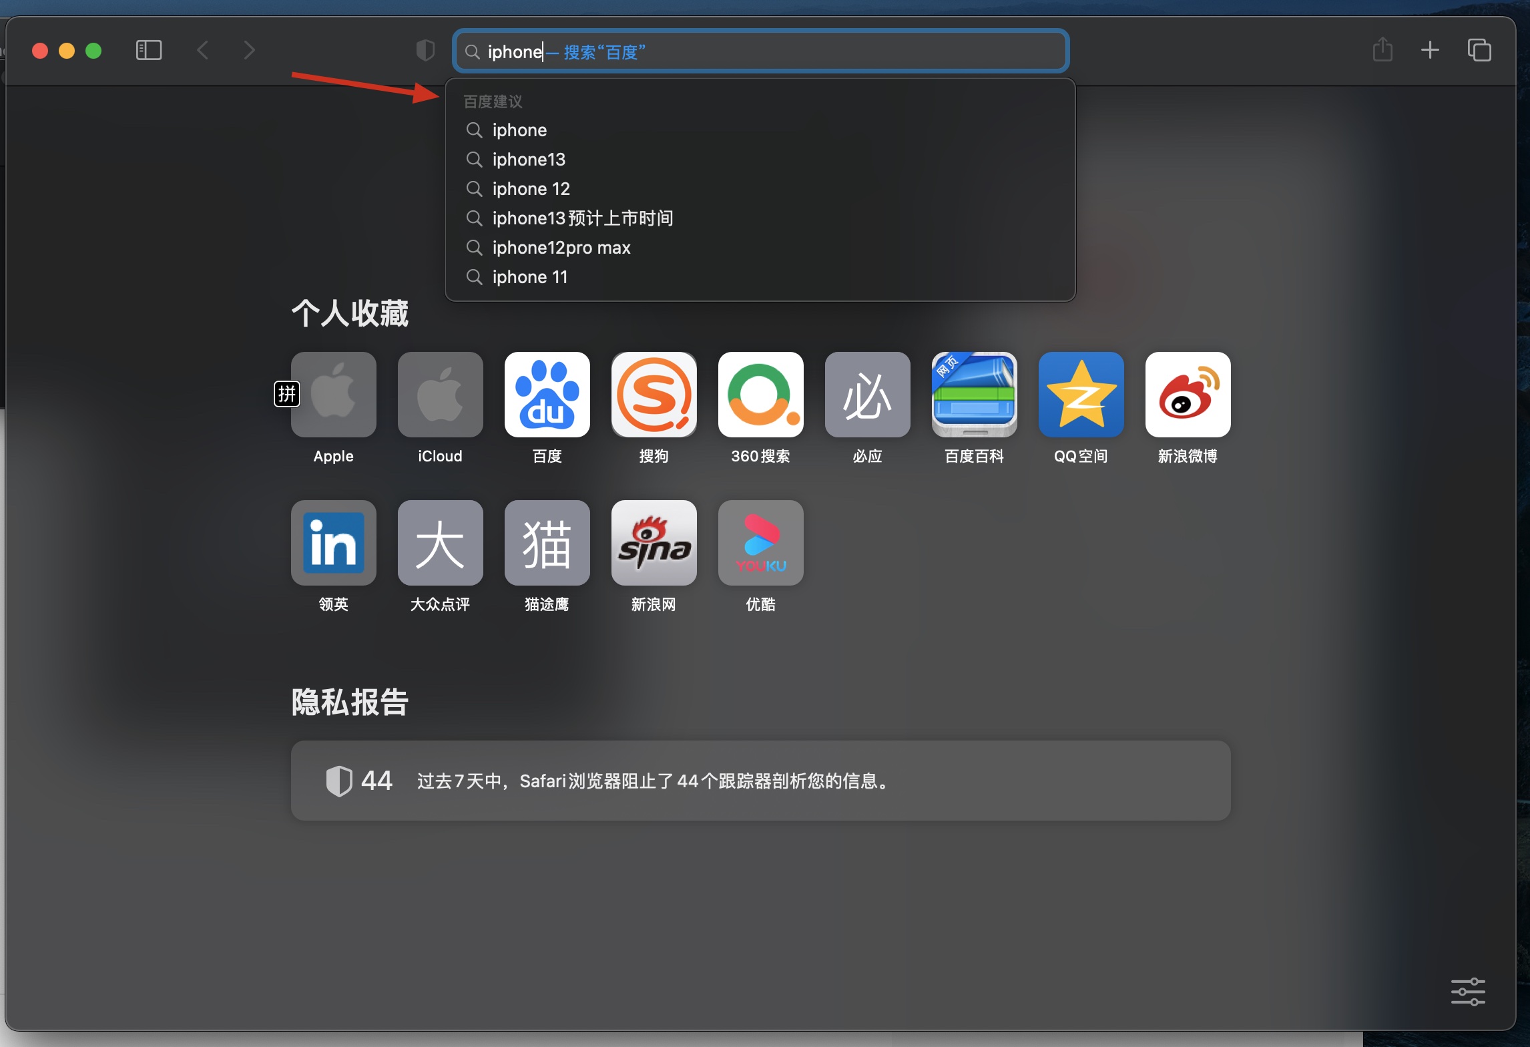Image resolution: width=1530 pixels, height=1047 pixels.
Task: Open the reading customization control at bottom right
Action: point(1468,992)
